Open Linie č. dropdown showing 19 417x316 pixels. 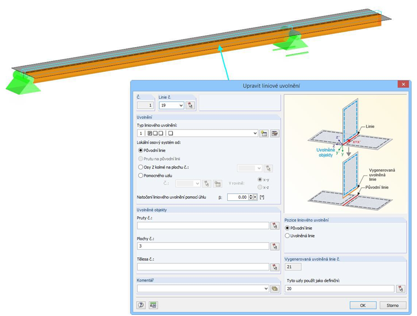pyautogui.click(x=172, y=105)
